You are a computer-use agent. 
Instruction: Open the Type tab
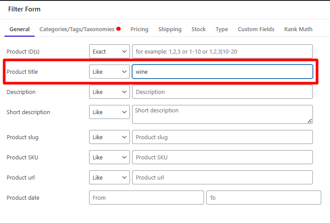pos(222,29)
